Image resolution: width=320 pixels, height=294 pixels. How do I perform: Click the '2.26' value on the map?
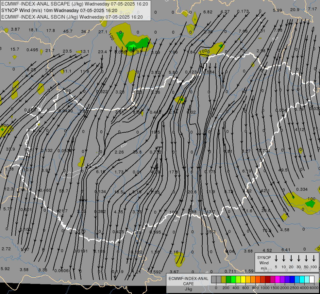pos(119,152)
